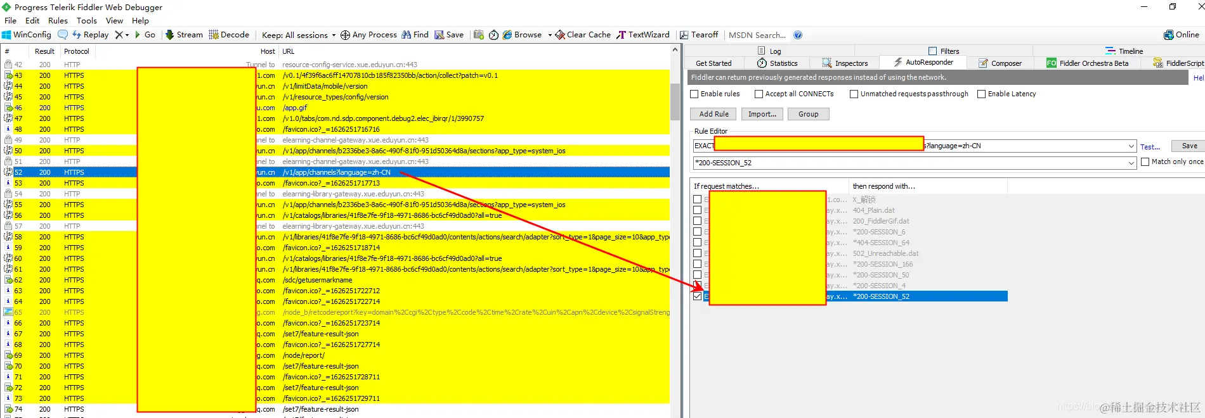Select session 52 /v1/app/channels?language=zh-CN
This screenshot has height=418, width=1205.
(x=336, y=172)
